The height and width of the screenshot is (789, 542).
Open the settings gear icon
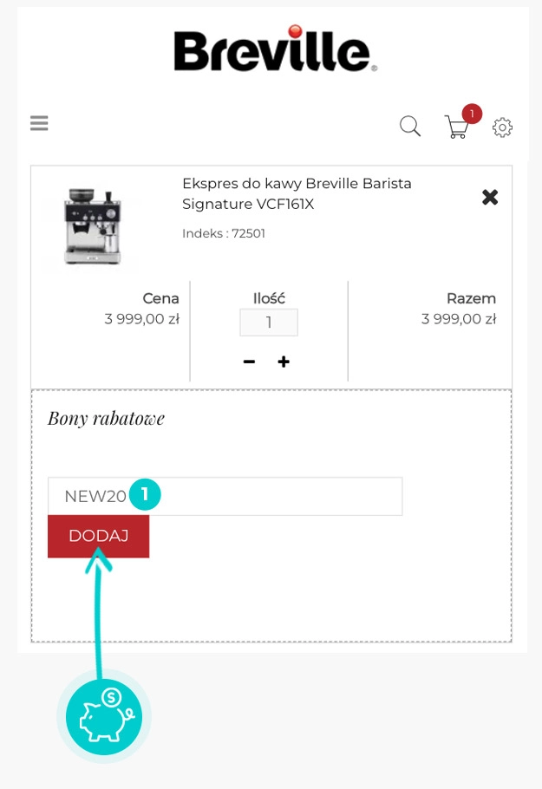tap(502, 128)
